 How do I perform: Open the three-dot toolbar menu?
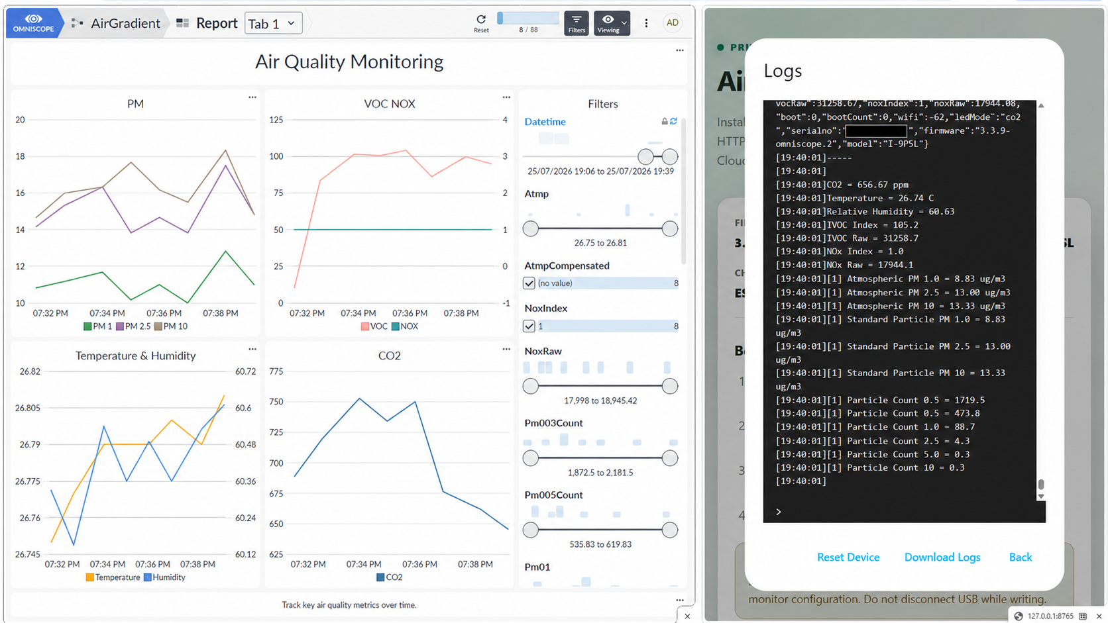click(646, 23)
